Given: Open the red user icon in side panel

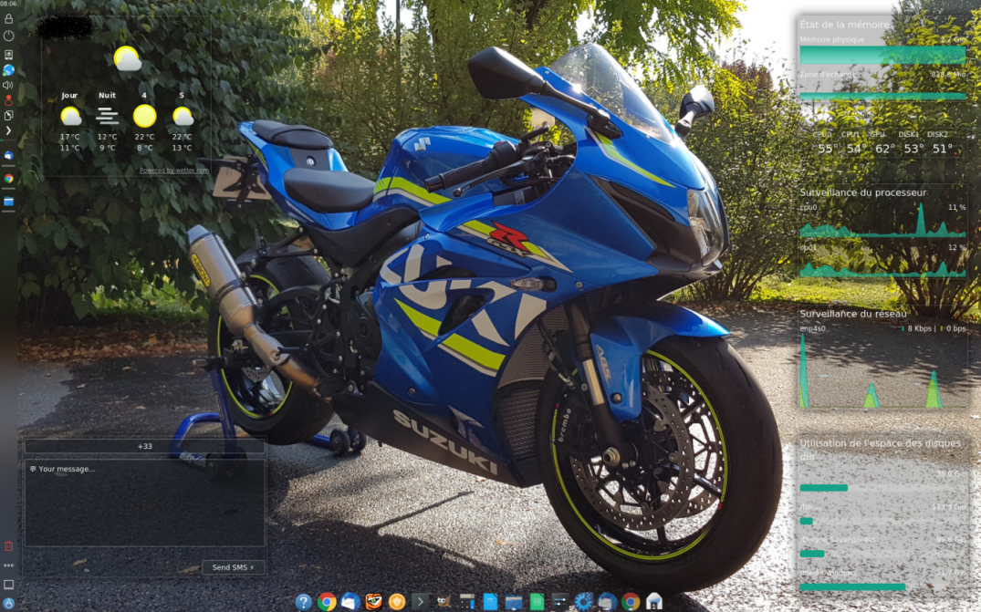Looking at the screenshot, I should (9, 100).
